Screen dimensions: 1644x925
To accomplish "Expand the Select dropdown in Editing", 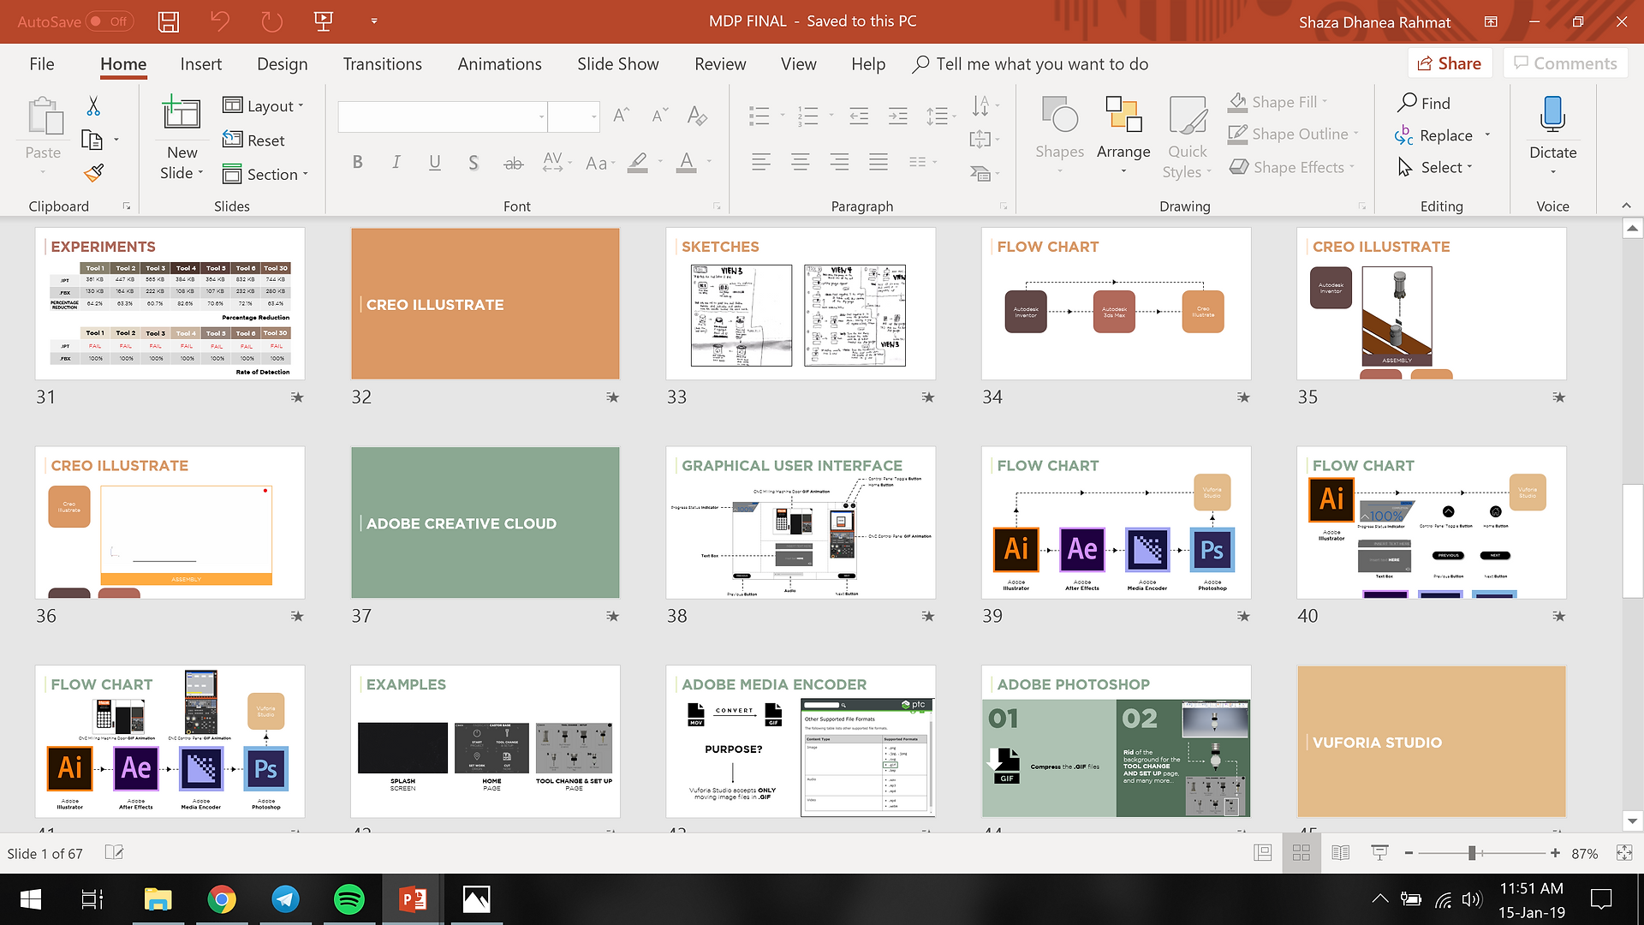I will (1435, 167).
